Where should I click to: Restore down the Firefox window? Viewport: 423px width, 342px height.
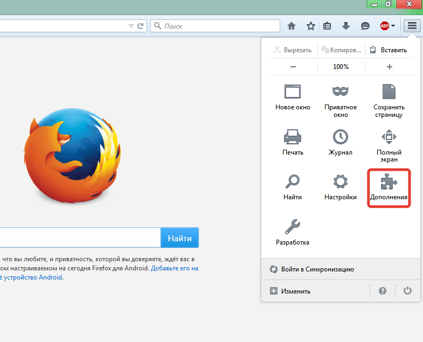pyautogui.click(x=389, y=4)
